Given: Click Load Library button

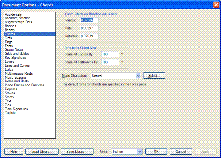Looking at the screenshot, I should click(42, 152).
